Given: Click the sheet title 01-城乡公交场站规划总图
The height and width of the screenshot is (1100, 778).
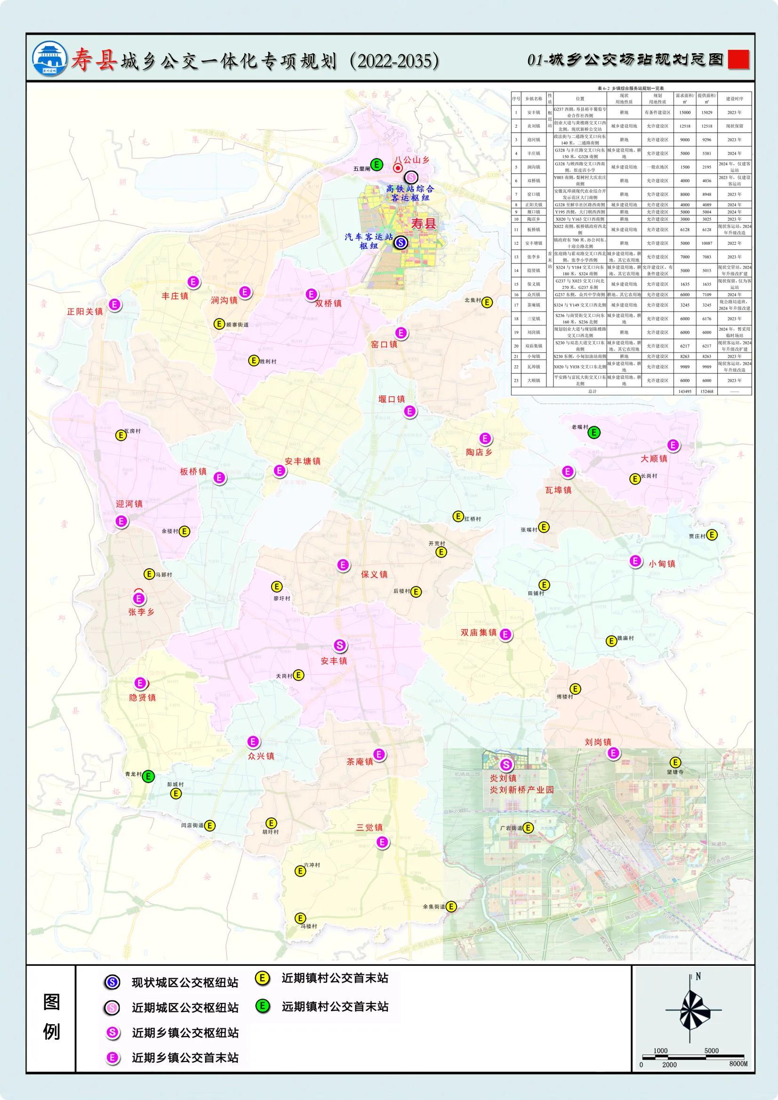Looking at the screenshot, I should [x=626, y=60].
